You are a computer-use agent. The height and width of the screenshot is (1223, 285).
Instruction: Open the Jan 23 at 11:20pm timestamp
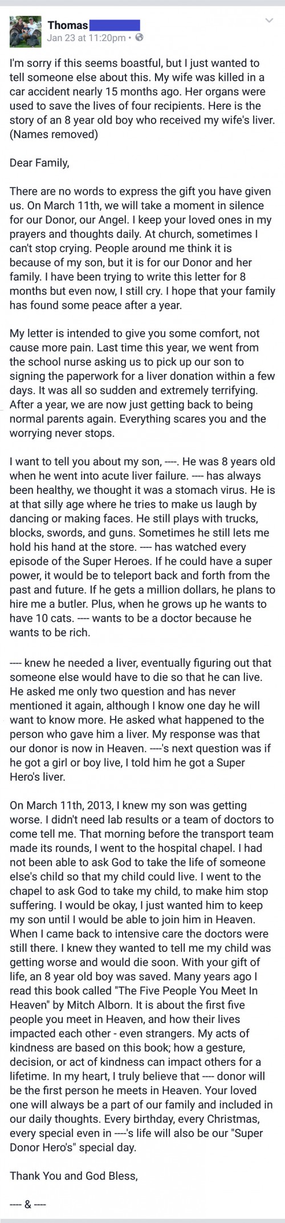pyautogui.click(x=87, y=38)
